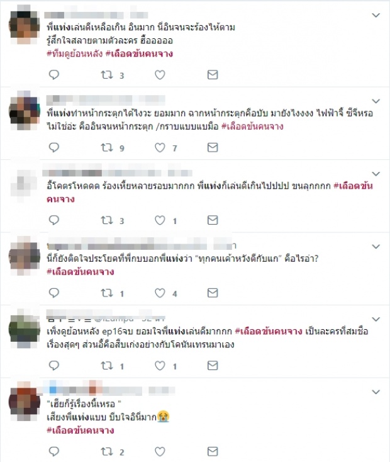Open the fourth tweet's chevron menu
The height and width of the screenshot is (462, 390).
click(376, 246)
